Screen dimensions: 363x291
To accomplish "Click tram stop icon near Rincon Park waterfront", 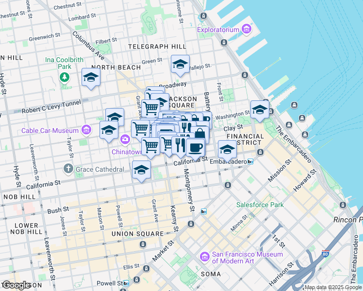I will point(343,205).
